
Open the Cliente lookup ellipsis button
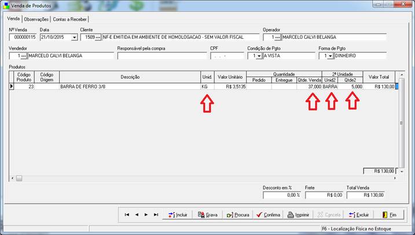98,37
